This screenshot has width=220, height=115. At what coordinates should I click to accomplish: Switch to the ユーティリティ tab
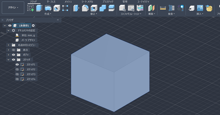[143, 2]
